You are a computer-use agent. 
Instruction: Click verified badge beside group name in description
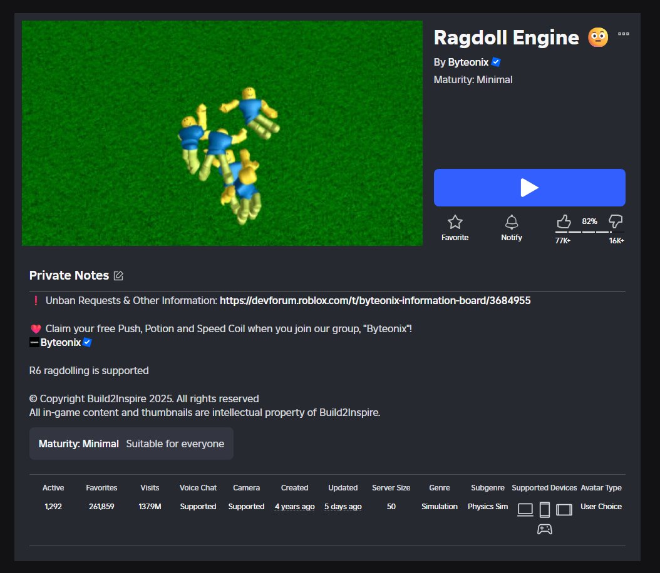coord(87,342)
